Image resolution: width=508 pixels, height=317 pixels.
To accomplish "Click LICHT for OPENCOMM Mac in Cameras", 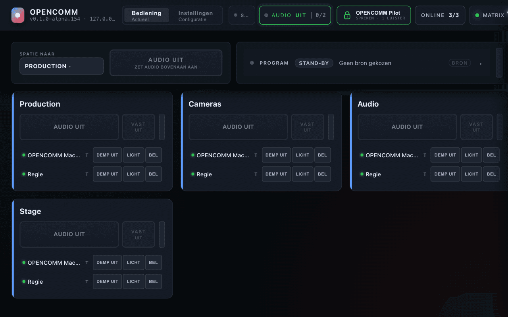I will pyautogui.click(x=302, y=155).
